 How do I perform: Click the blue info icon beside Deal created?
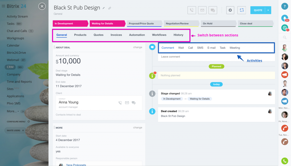point(152,111)
